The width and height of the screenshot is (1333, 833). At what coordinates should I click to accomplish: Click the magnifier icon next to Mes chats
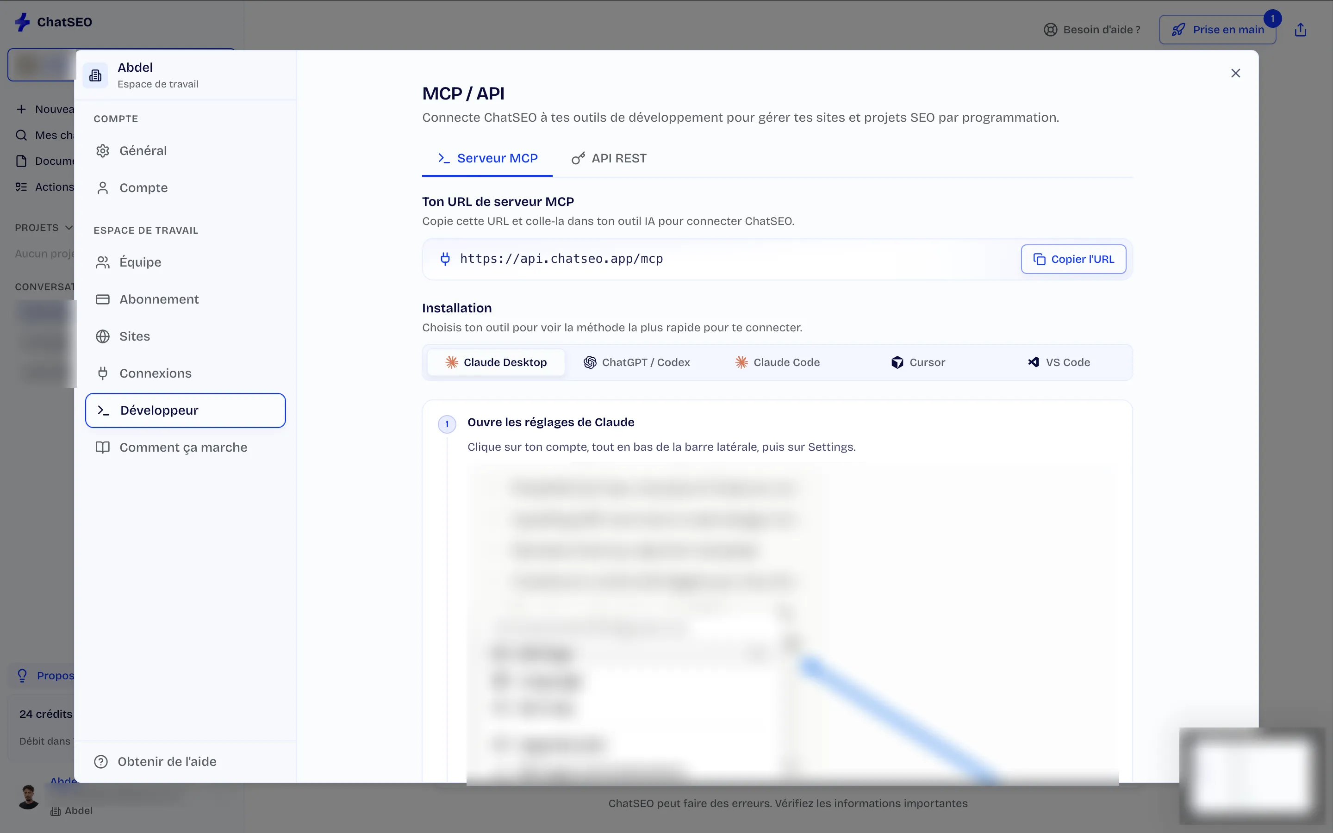click(21, 135)
